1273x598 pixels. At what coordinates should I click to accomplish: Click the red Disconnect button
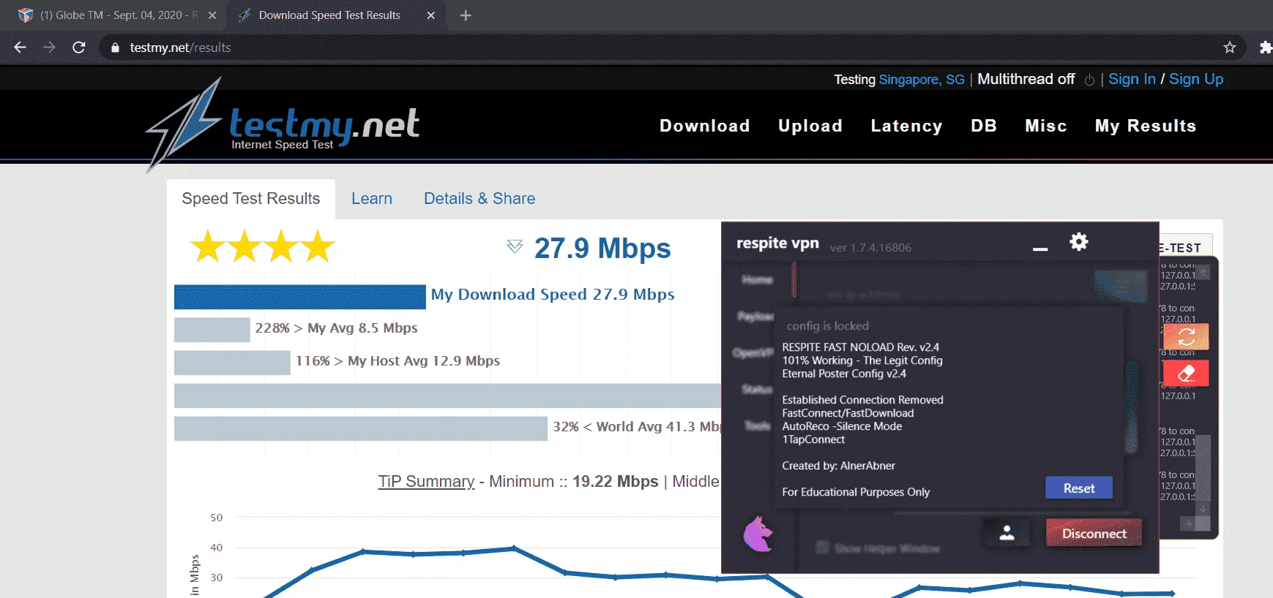1094,534
